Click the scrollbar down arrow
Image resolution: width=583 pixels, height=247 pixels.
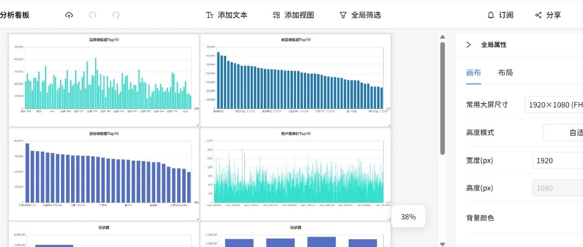point(442,244)
